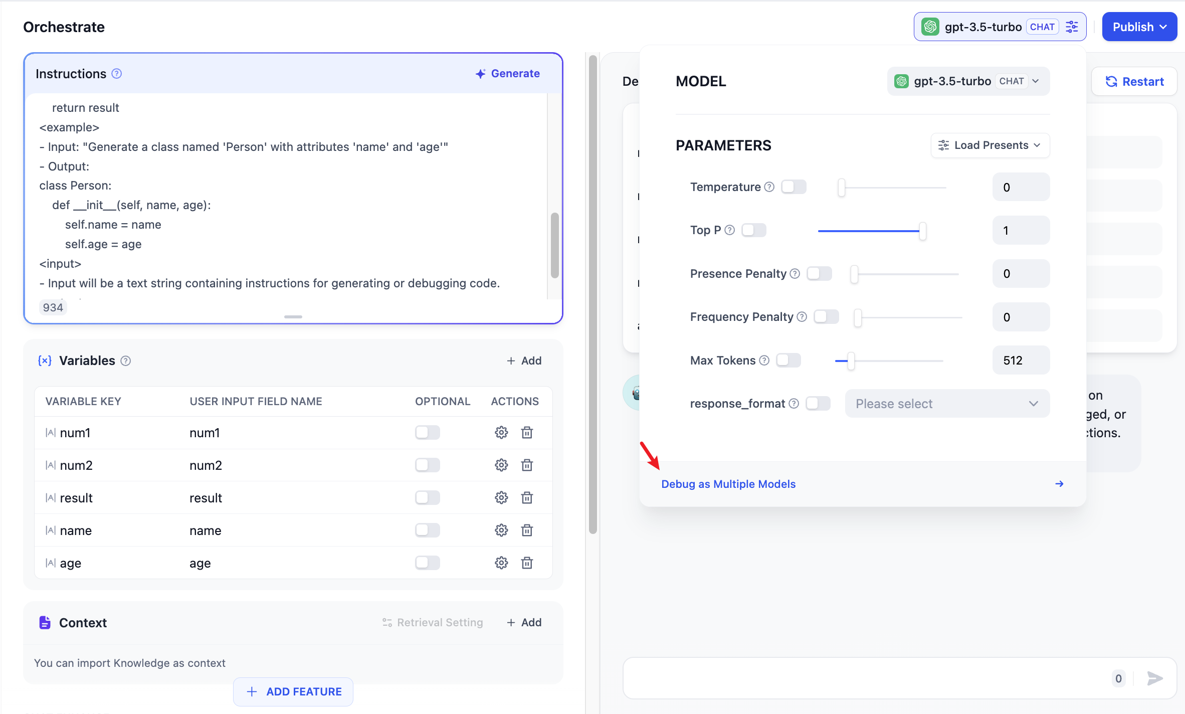Toggle optional for the age variable
1185x714 pixels.
pos(428,563)
